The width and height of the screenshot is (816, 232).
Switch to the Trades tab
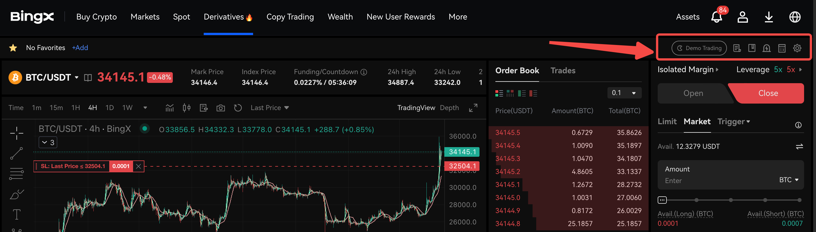563,70
